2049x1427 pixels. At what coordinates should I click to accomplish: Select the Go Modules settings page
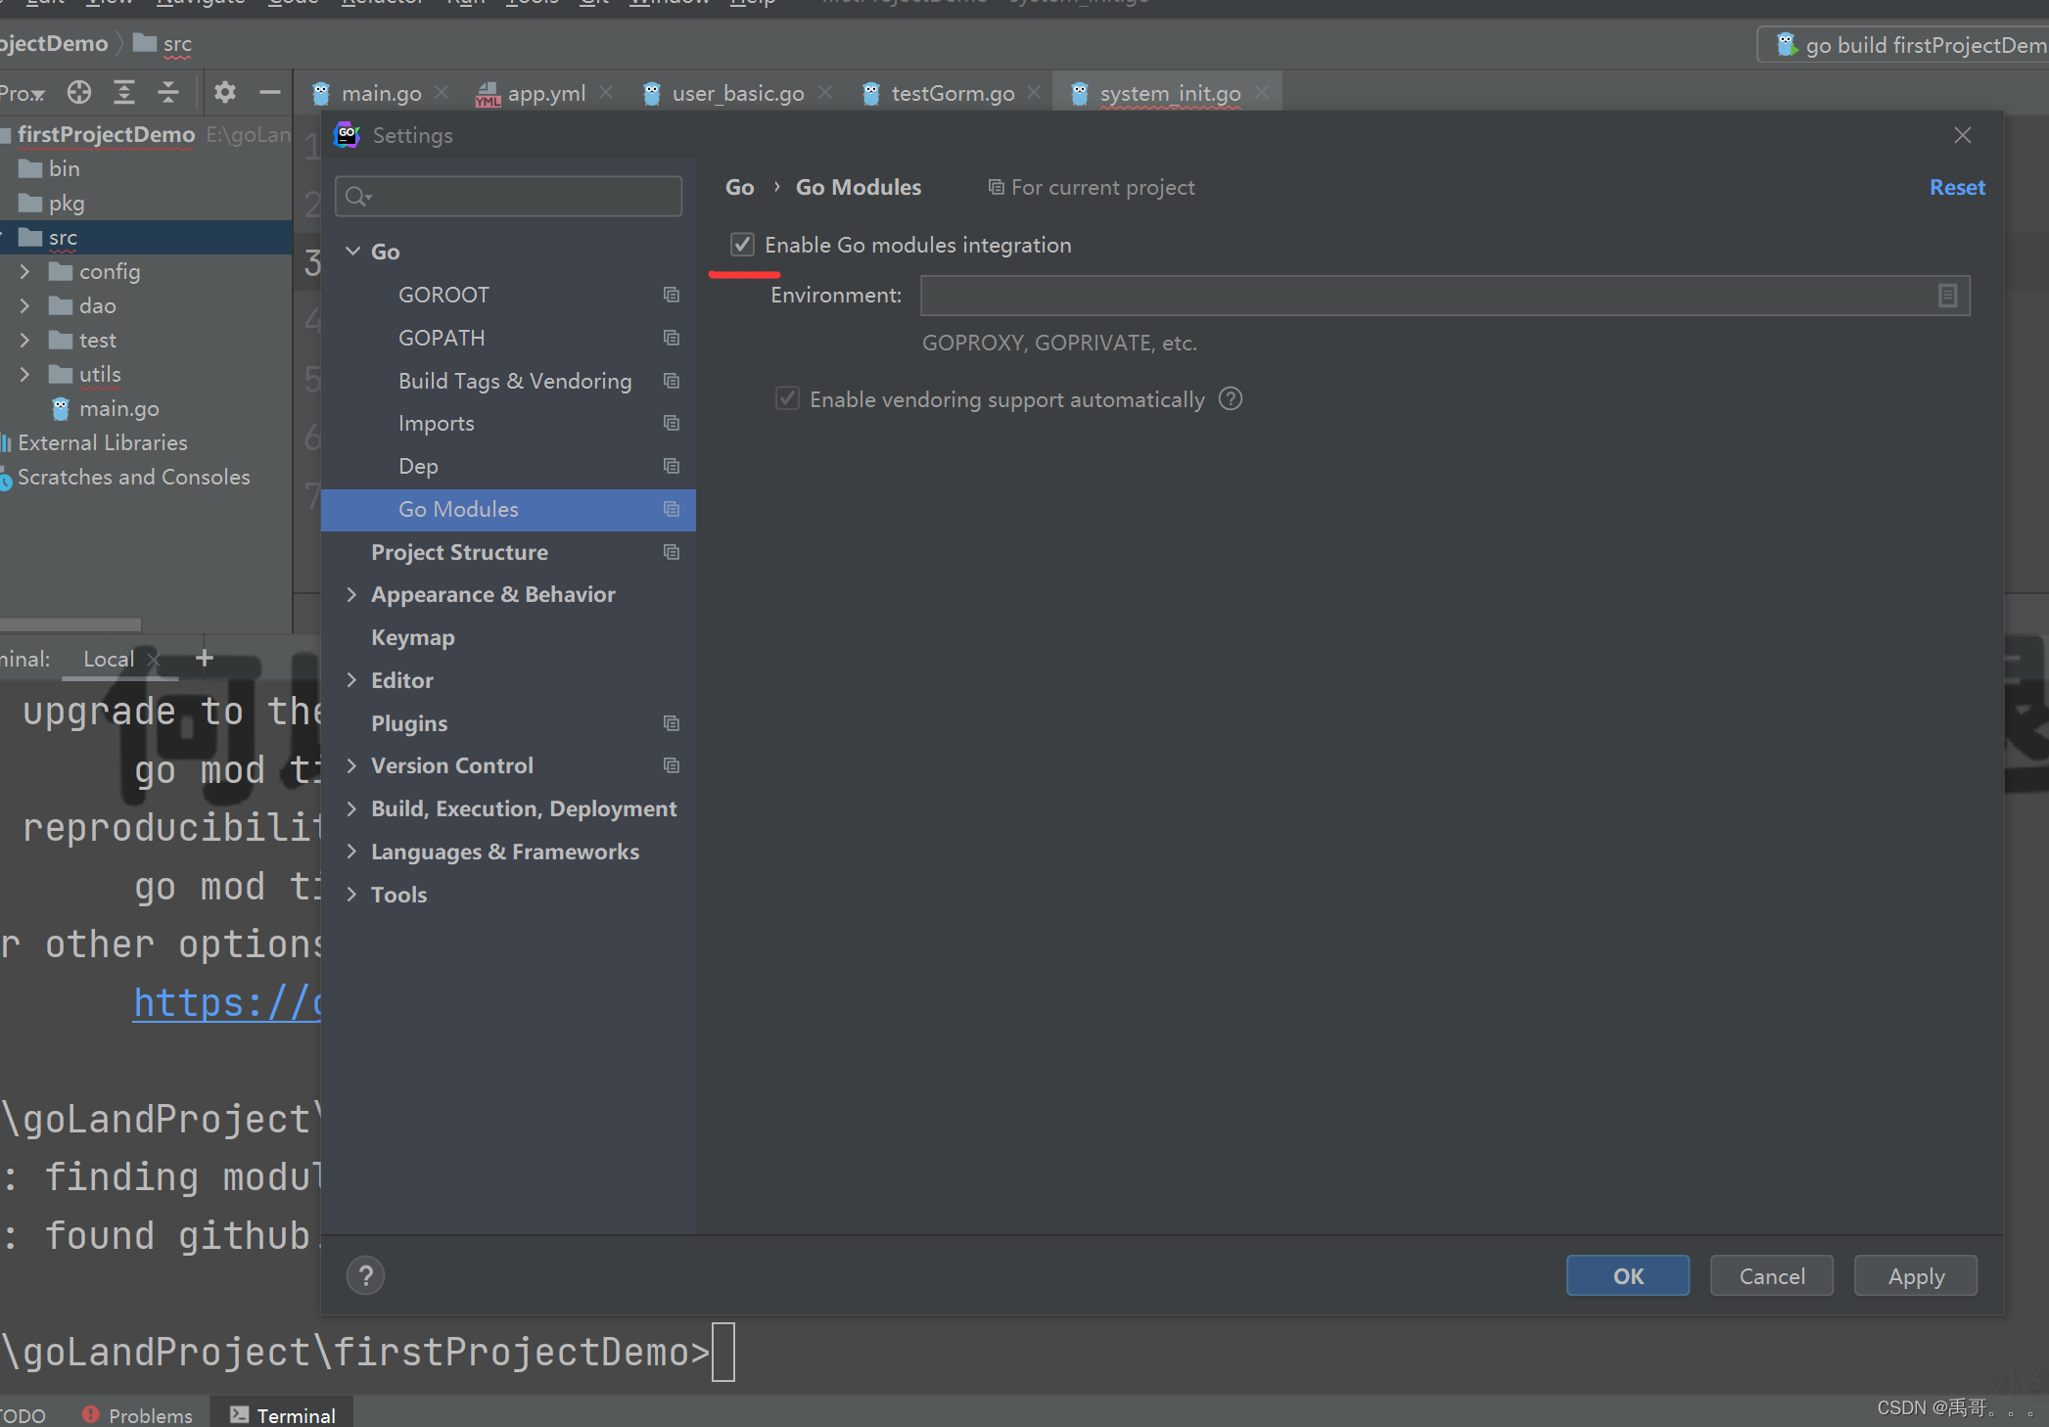508,509
